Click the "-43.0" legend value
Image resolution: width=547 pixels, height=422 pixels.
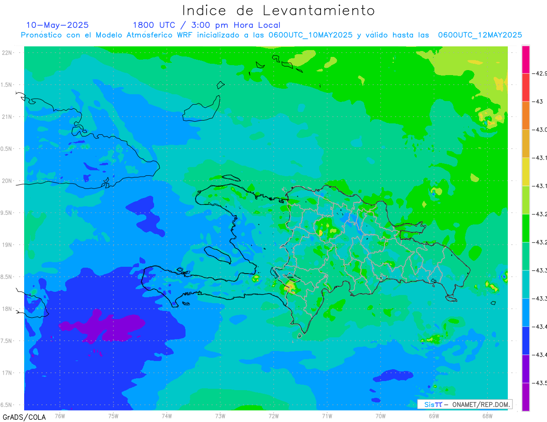pos(540,130)
